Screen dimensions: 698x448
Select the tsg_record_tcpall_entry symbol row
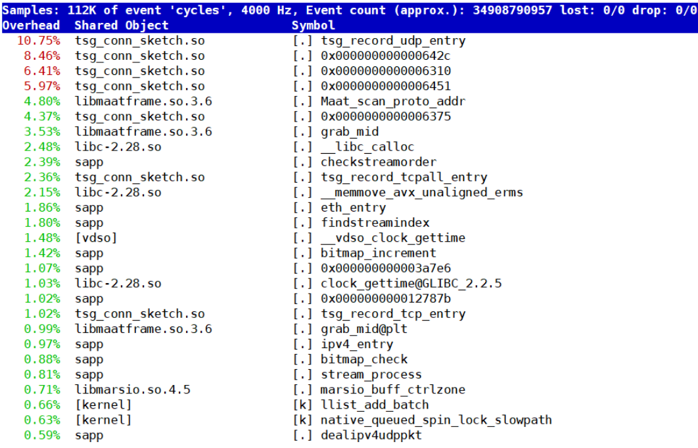pyautogui.click(x=404, y=177)
